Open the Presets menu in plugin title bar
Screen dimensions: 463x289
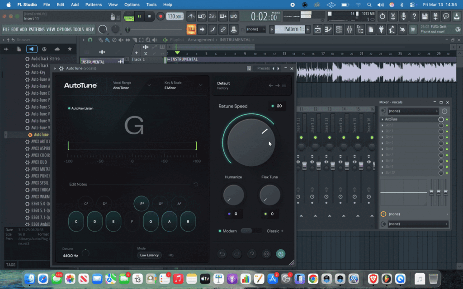264,69
